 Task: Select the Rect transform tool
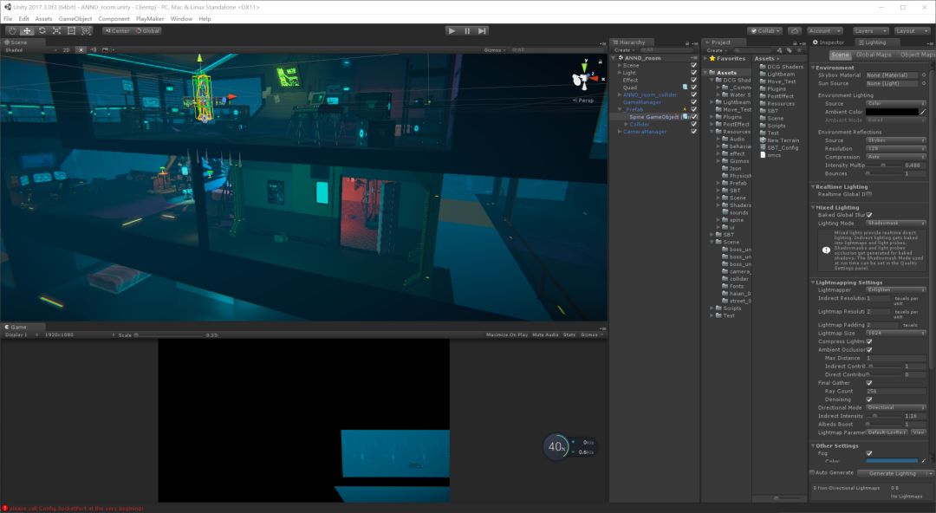click(71, 30)
